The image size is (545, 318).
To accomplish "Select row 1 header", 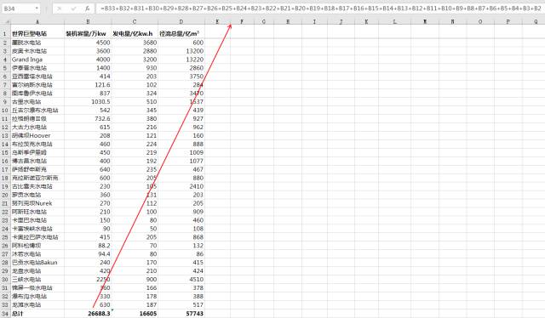I will pos(5,34).
